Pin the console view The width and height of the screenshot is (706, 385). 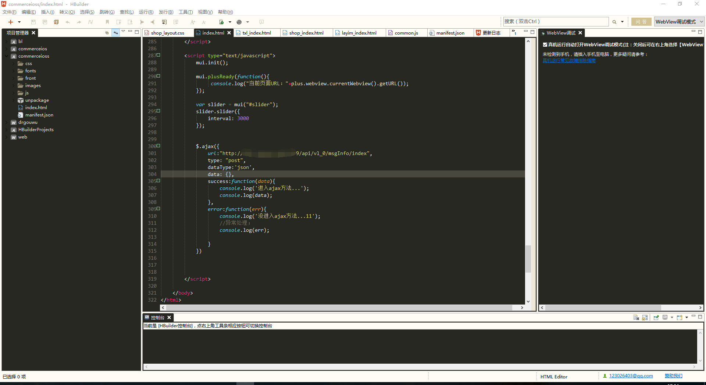coord(656,317)
